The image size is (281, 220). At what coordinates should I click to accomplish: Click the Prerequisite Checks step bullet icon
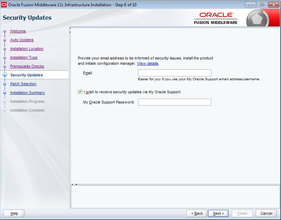[x=5, y=66]
